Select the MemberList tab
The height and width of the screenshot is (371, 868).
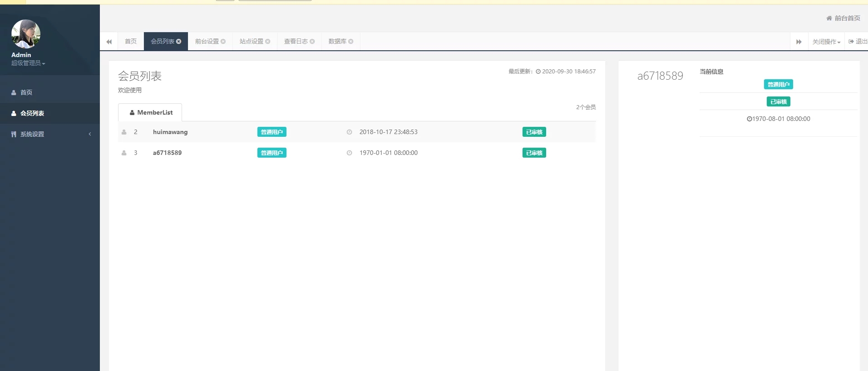pos(150,112)
